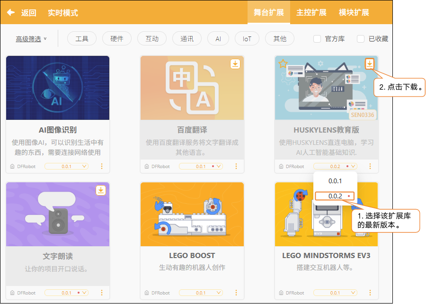Viewport: 426px width, 304px height.
Task: Open version dropdown on AI图像识别 card
Action: coord(66,166)
